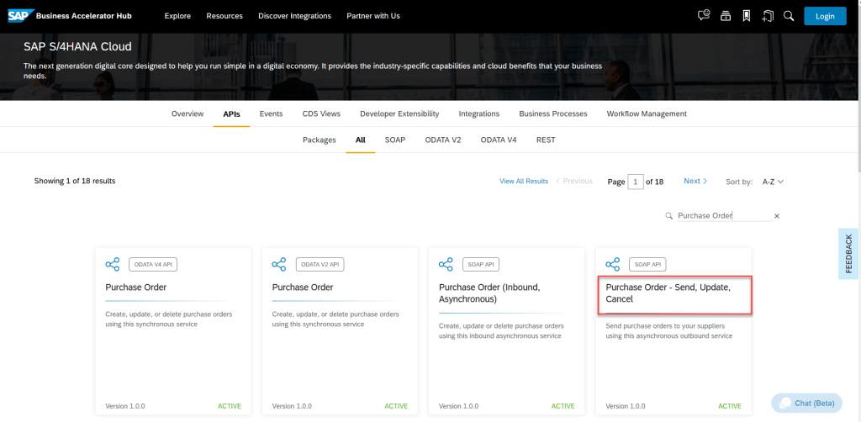Screen dimensions: 861x422
Task: Click the stacked cards plus icon in header
Action: coord(726,16)
